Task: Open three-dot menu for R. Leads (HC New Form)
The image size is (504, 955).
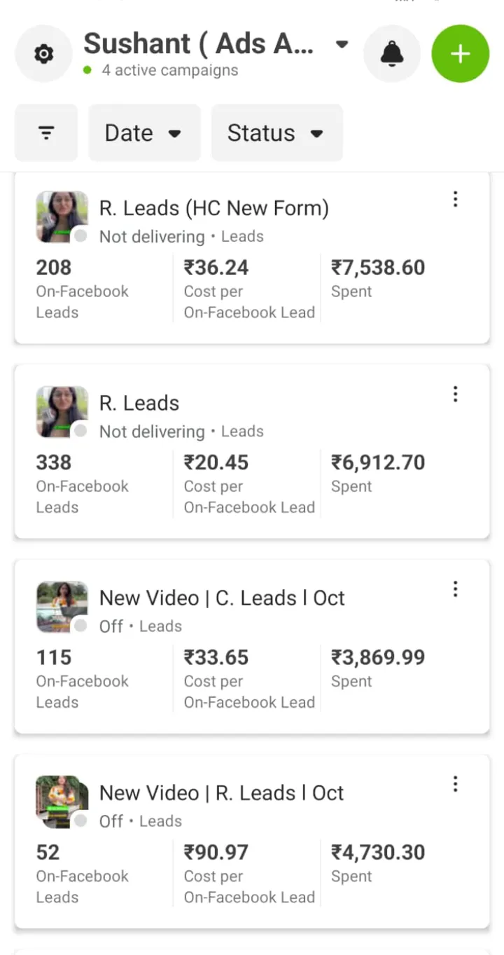Action: pyautogui.click(x=455, y=200)
